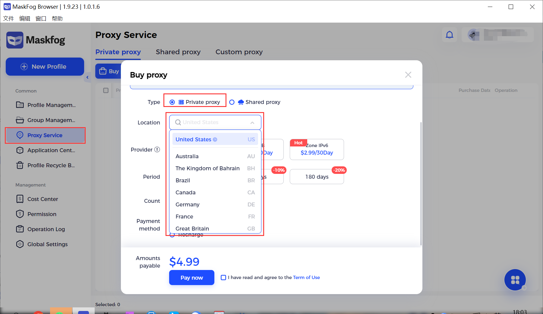
Task: Select the 180 days period option
Action: [317, 177]
